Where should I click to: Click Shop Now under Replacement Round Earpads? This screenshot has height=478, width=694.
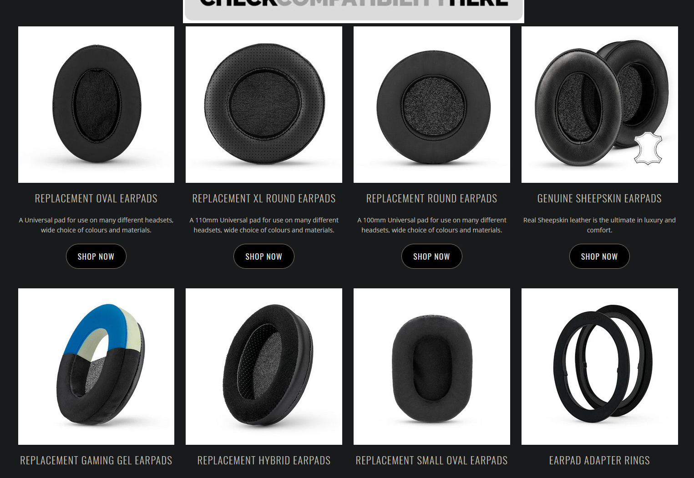tap(432, 257)
